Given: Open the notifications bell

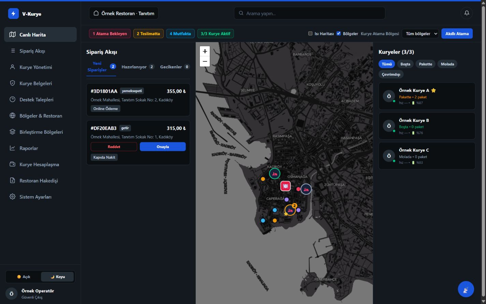Looking at the screenshot, I should click(x=467, y=13).
